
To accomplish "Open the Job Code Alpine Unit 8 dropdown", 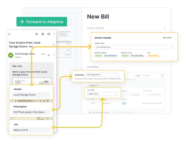I will [102, 94].
